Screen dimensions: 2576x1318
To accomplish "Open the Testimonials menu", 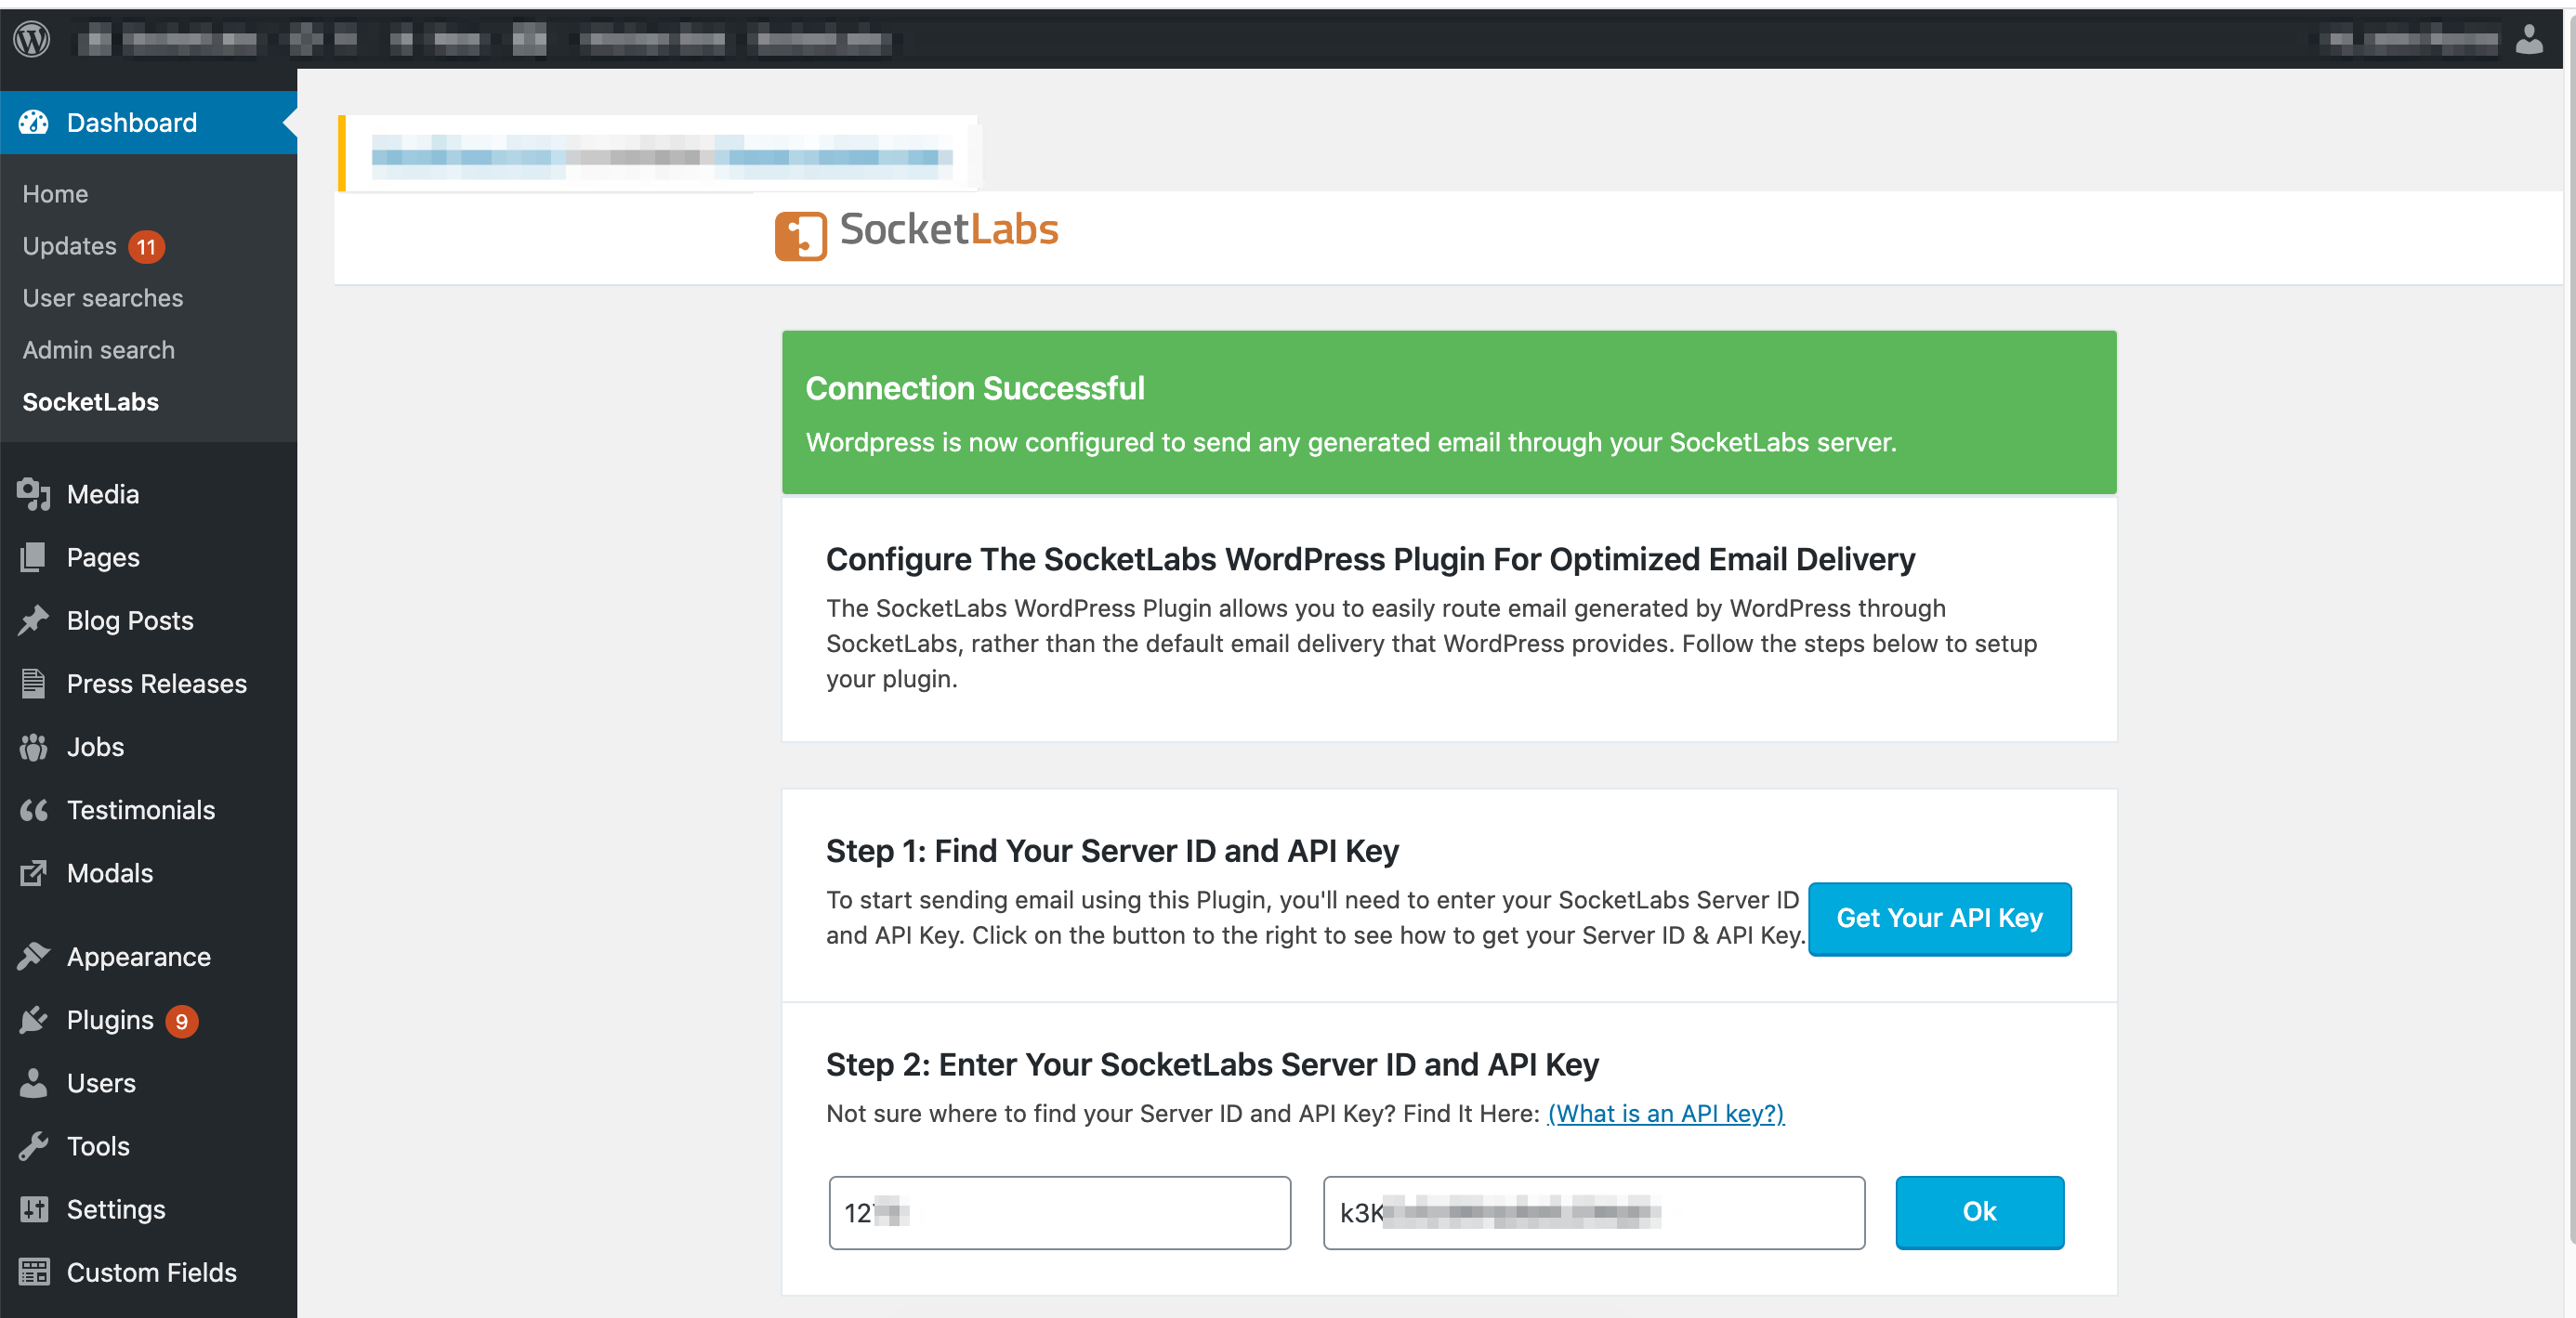I will point(148,810).
